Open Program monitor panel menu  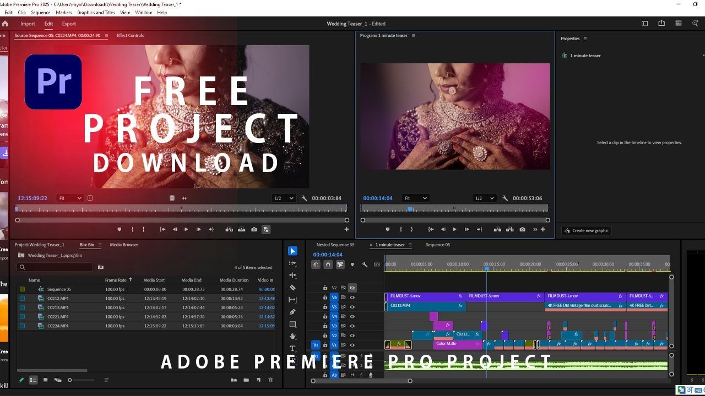(414, 36)
